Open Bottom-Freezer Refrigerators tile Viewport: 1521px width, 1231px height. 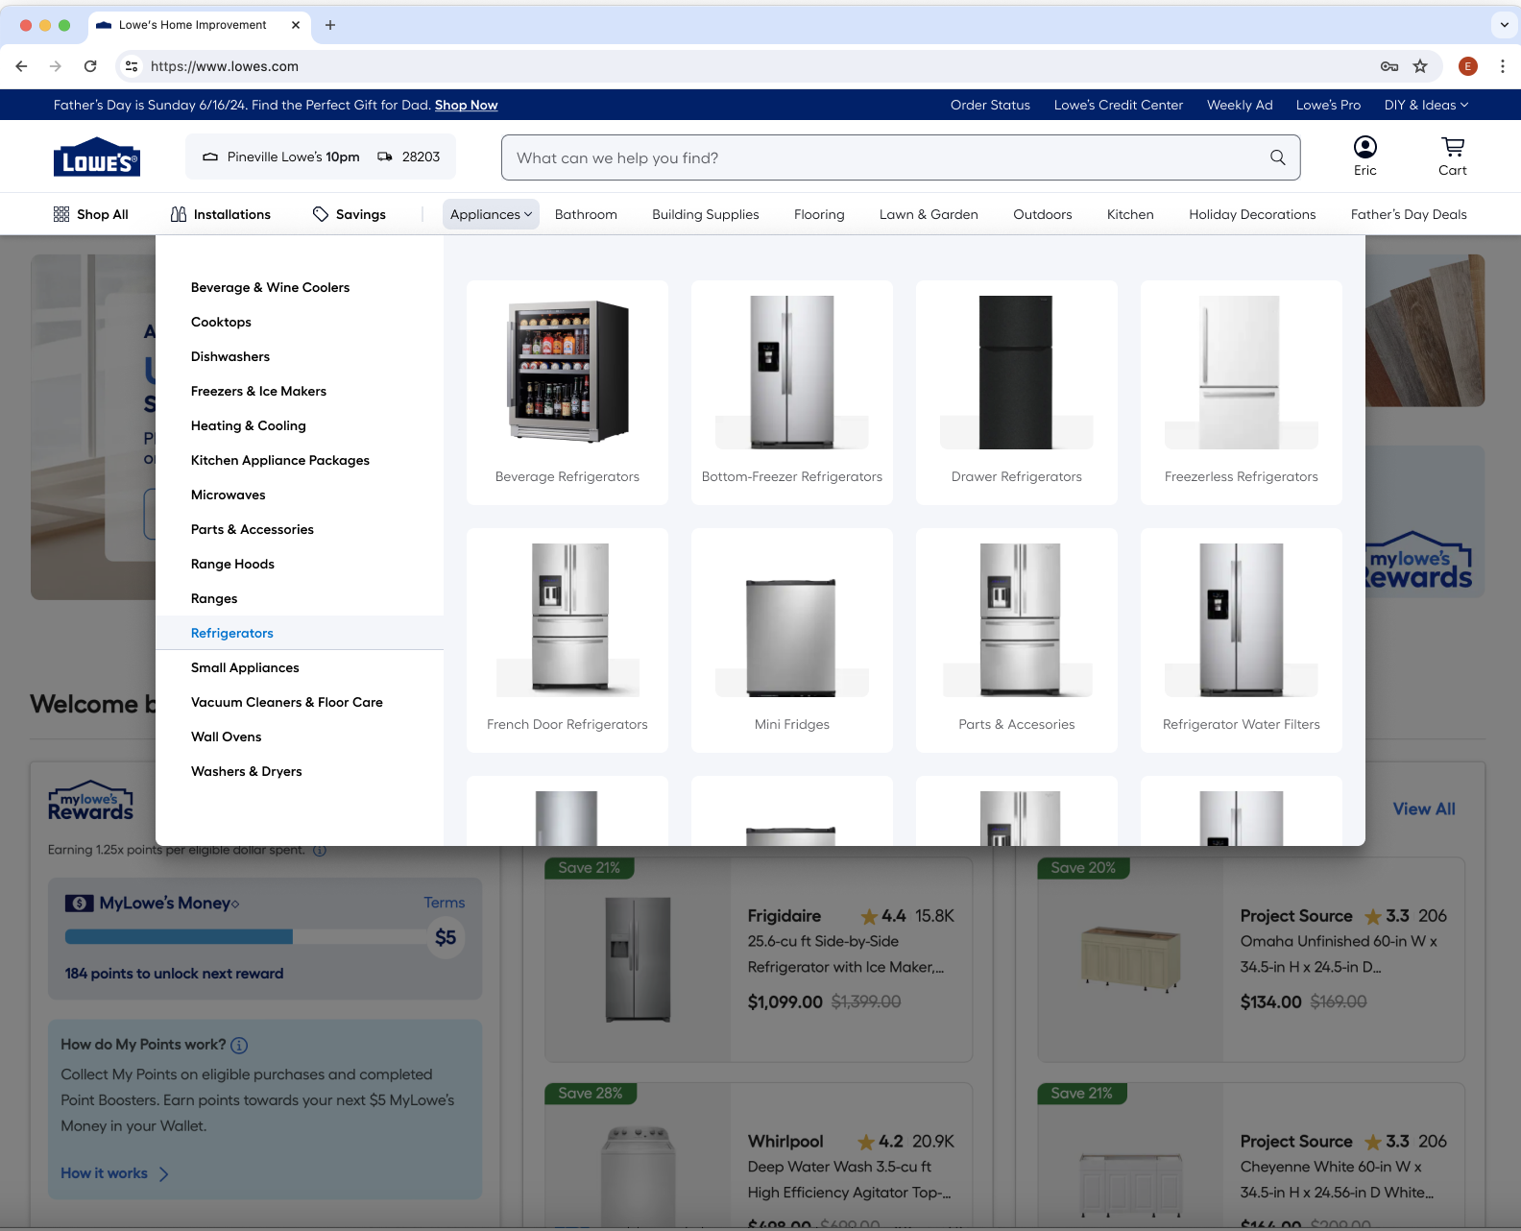(x=792, y=393)
